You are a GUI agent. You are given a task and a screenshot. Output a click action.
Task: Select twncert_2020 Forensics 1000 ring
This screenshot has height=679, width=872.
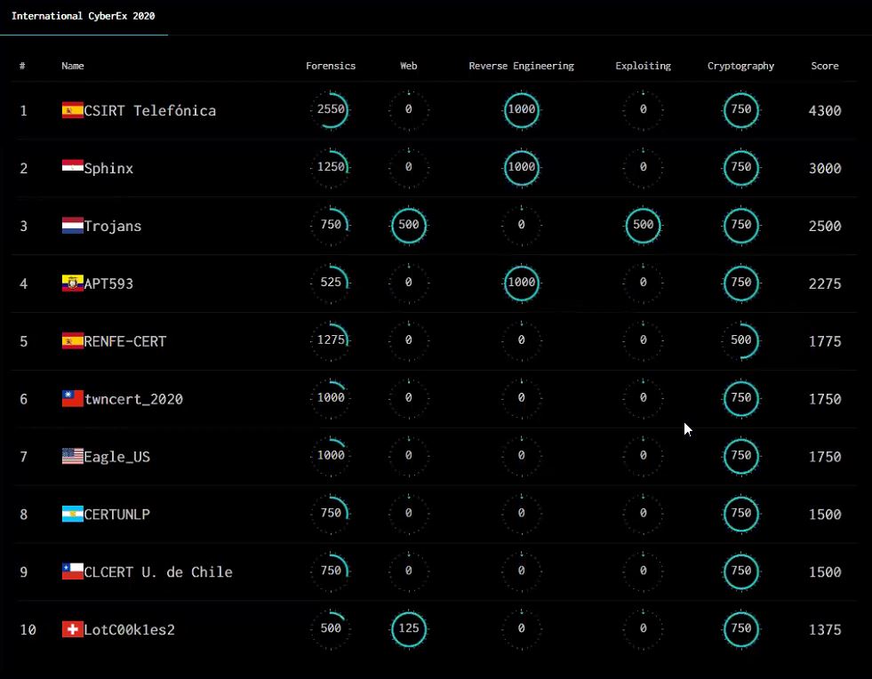tap(331, 398)
